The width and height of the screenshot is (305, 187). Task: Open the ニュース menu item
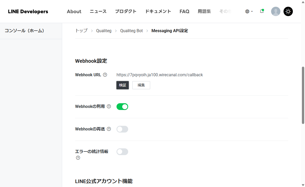(x=98, y=11)
